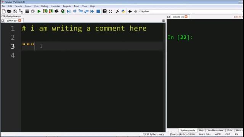
Task: Stop debugging with blue square icon
Action: (98, 11)
